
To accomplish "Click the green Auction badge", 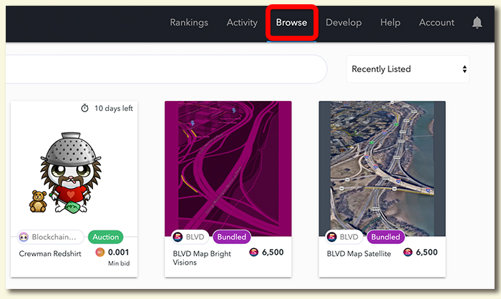I will pyautogui.click(x=107, y=237).
